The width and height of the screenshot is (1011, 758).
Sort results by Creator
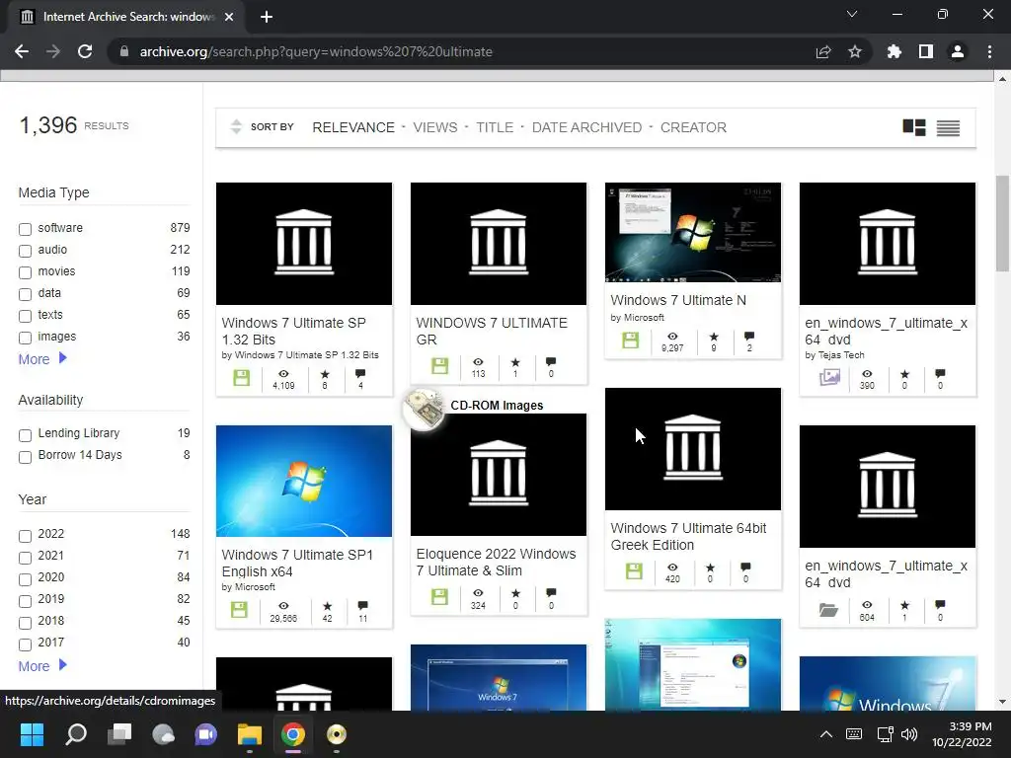(x=693, y=127)
